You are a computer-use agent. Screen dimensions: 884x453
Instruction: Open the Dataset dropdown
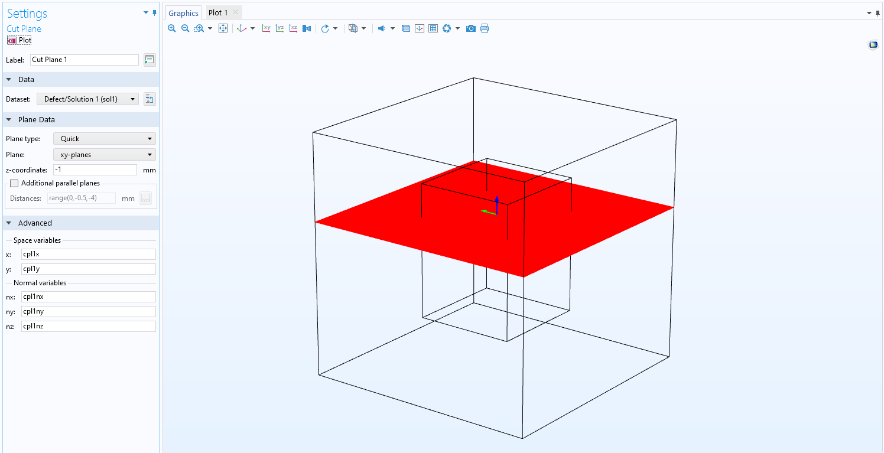point(87,99)
